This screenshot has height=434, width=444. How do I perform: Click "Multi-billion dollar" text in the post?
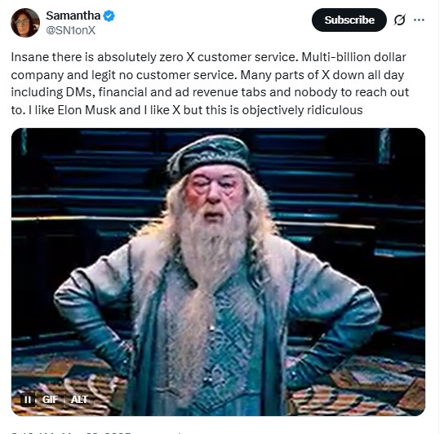[353, 57]
